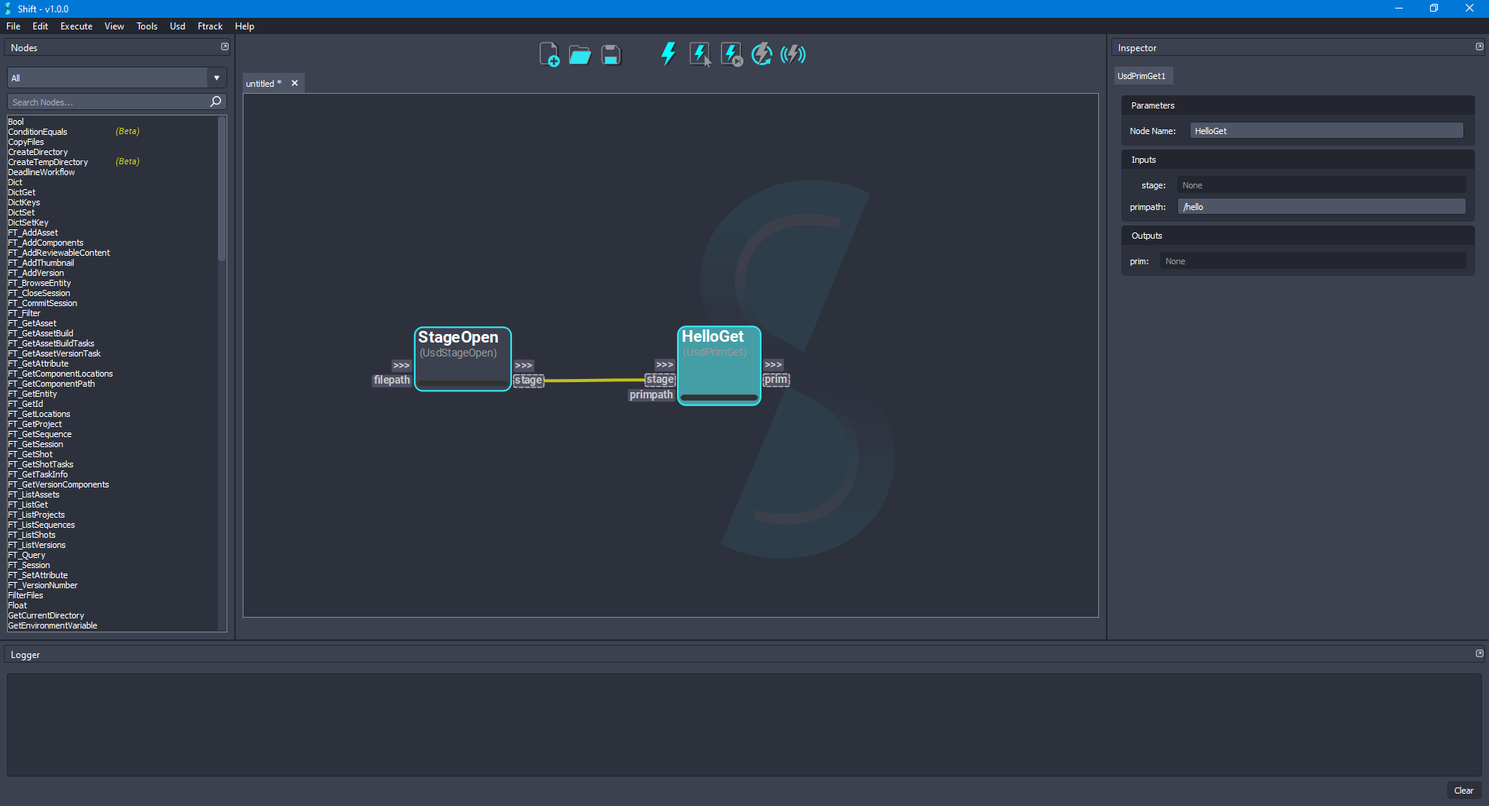The width and height of the screenshot is (1489, 806).
Task: Pop out the Logger panel with its corner icon
Action: 1479,653
